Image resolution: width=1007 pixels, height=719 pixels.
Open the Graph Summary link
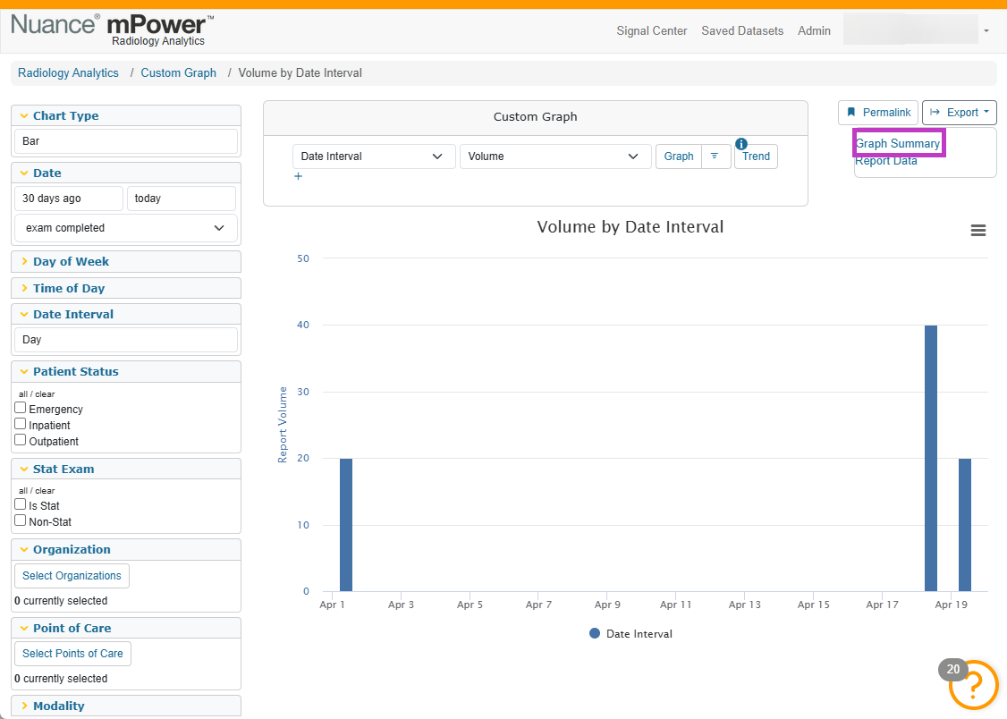pos(897,144)
